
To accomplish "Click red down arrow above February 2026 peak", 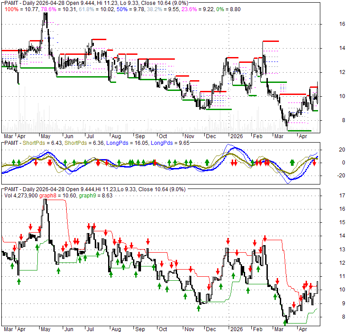I will click(x=265, y=238).
